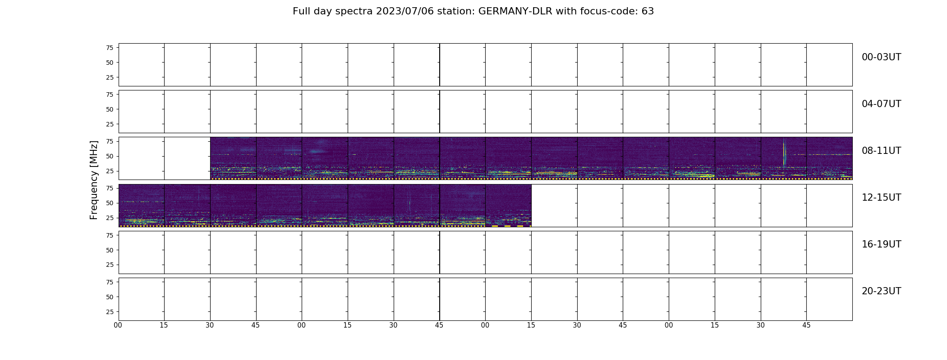Click the "08-11UT" row label
Screen dimensions: 947x360
pyautogui.click(x=881, y=151)
